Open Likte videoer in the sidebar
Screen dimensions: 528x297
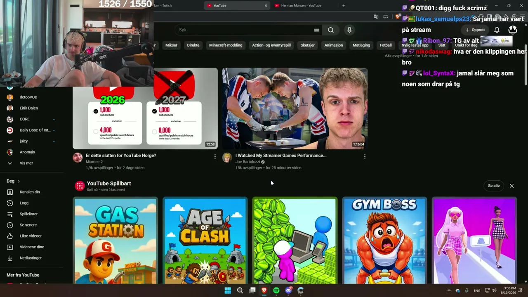[31, 236]
